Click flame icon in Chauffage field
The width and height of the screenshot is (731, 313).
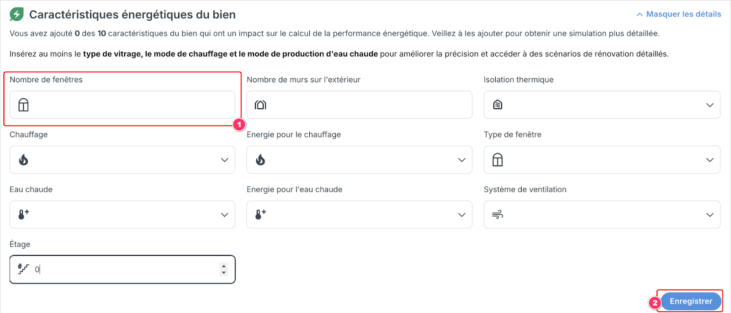23,159
